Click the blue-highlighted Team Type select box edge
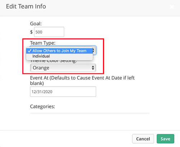Viewport: 180px width, 147px height. click(x=95, y=50)
